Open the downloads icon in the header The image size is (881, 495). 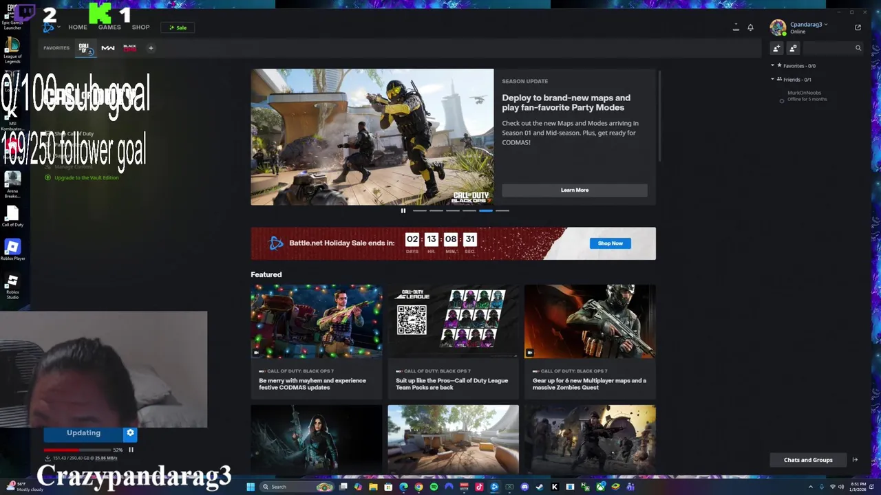coord(736,27)
